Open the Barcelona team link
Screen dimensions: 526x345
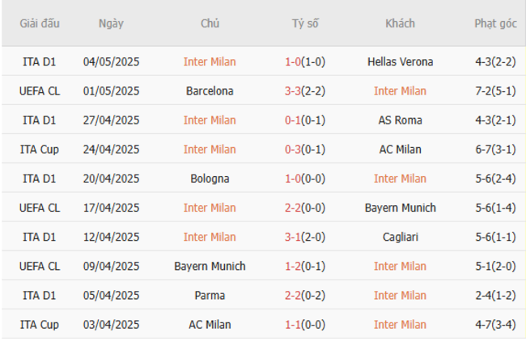click(x=210, y=90)
